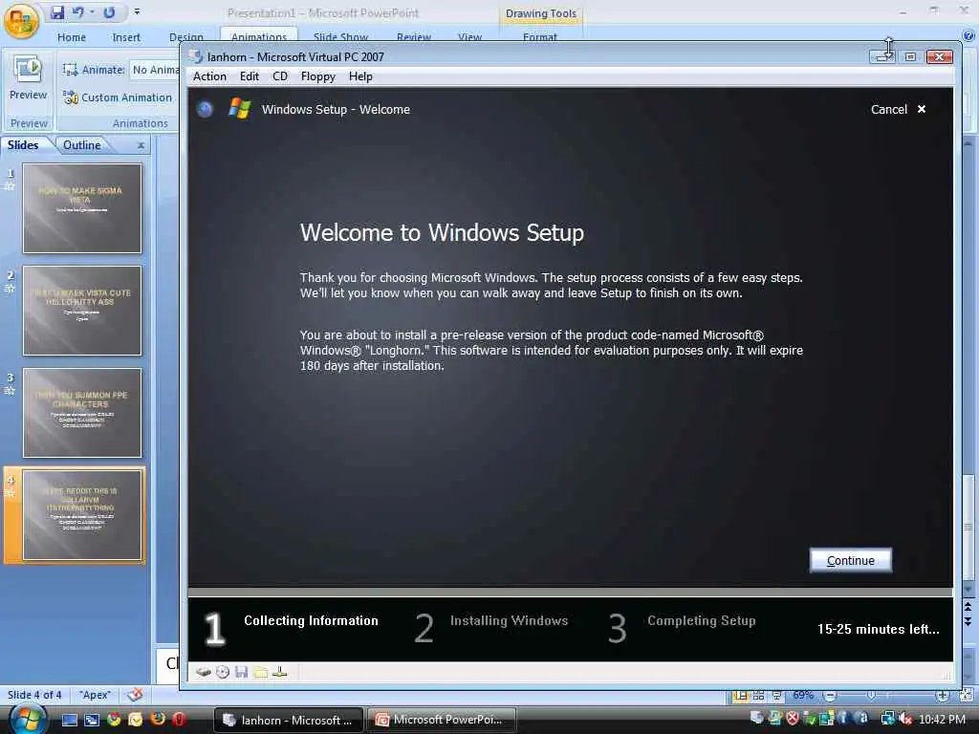979x734 pixels.
Task: Click CD drive icon in Virtual PC status bar
Action: (223, 672)
